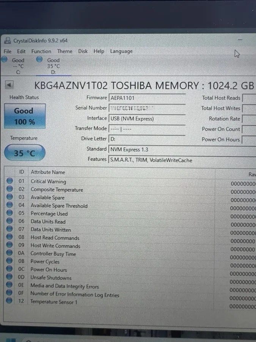Click the Firmware field AEPA1101

(x=147, y=98)
